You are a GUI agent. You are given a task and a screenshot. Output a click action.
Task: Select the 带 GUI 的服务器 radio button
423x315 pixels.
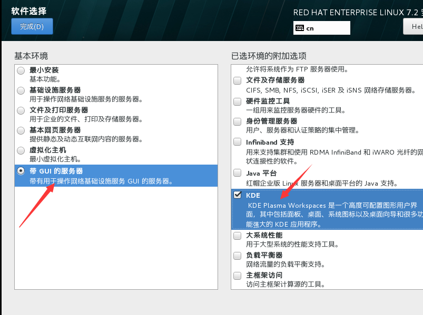(x=21, y=171)
